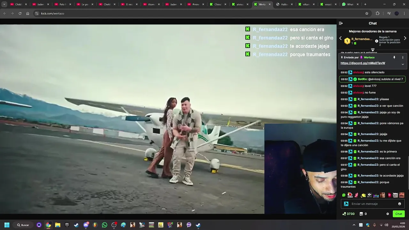Image resolution: width=409 pixels, height=230 pixels.
Task: Insert the yellow Pac-Man emote
Action: tap(363, 195)
